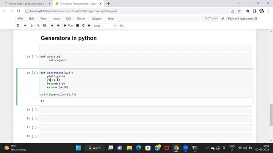This screenshot has width=273, height=153.
Task: Open the Windows Start menu
Action: tap(78, 148)
